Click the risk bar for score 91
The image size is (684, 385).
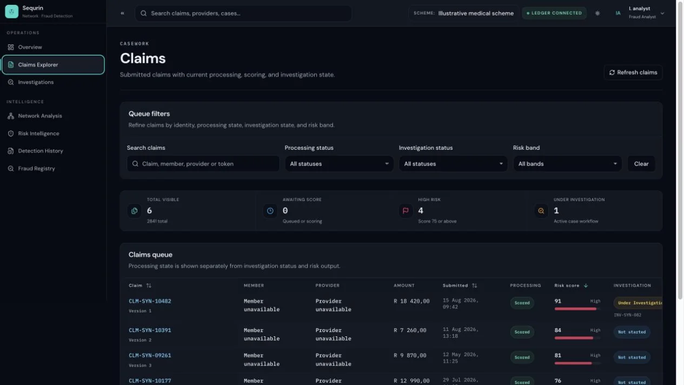pyautogui.click(x=577, y=309)
